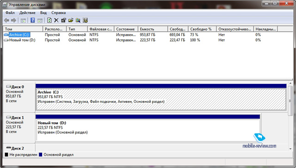
Task: Click the 953,87 ГБ capacity cell
Action: (148, 35)
